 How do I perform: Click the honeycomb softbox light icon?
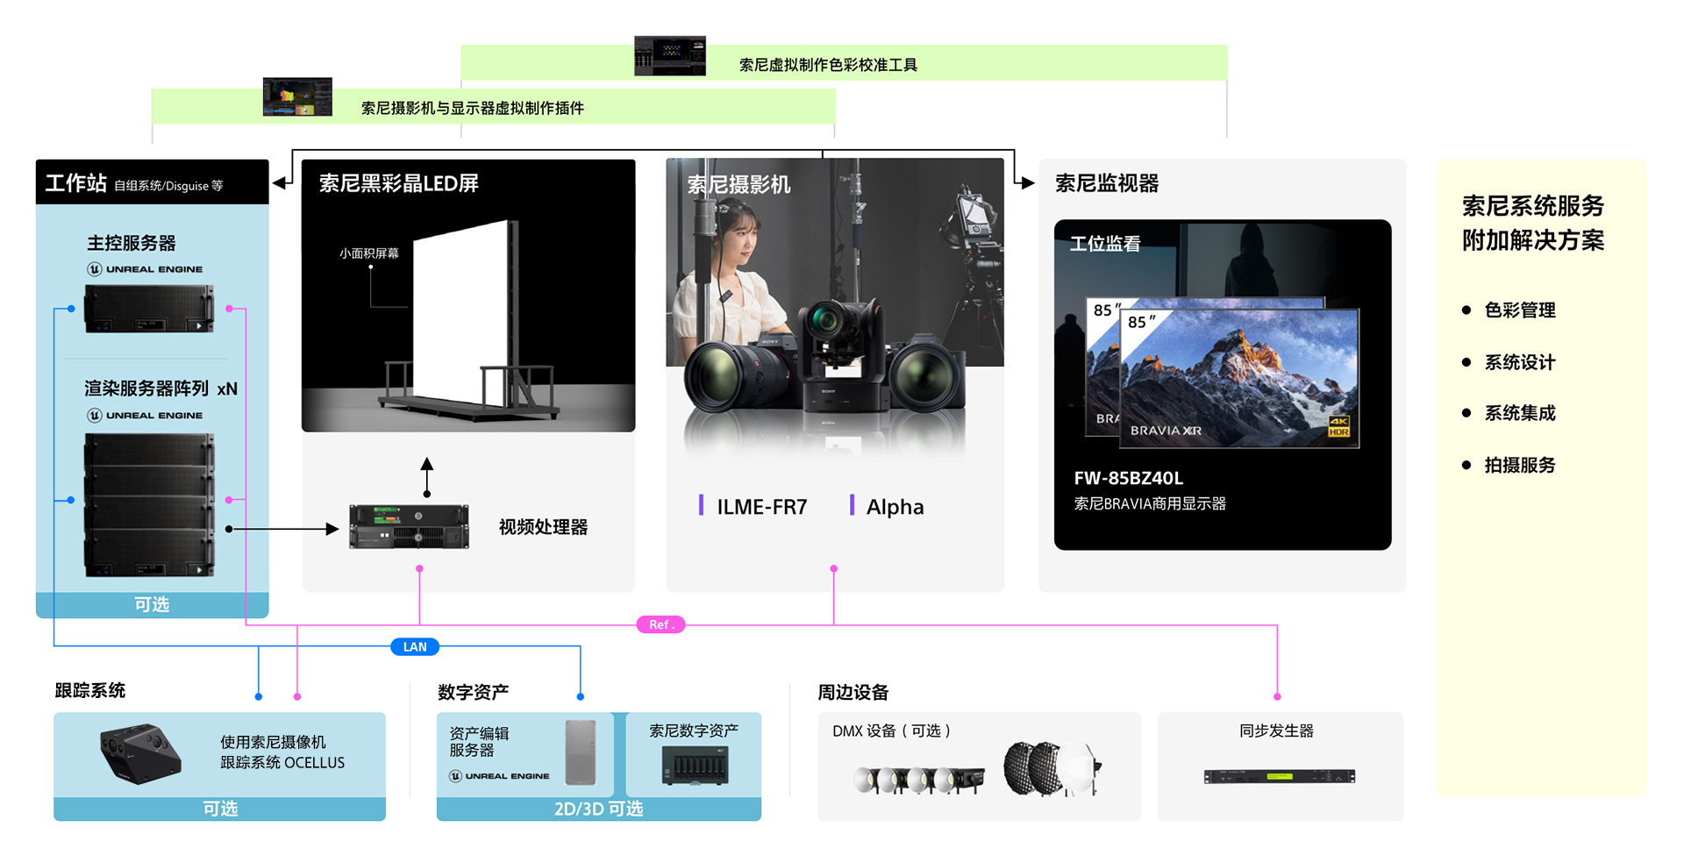click(1035, 767)
